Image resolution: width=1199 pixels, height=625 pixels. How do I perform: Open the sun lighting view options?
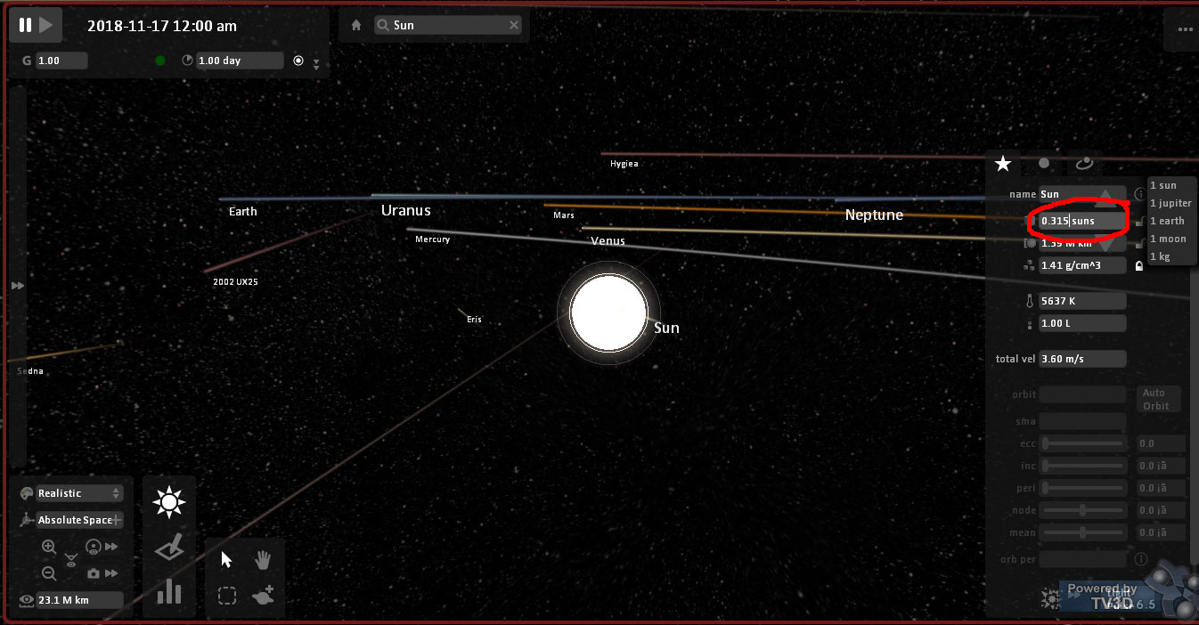(168, 503)
